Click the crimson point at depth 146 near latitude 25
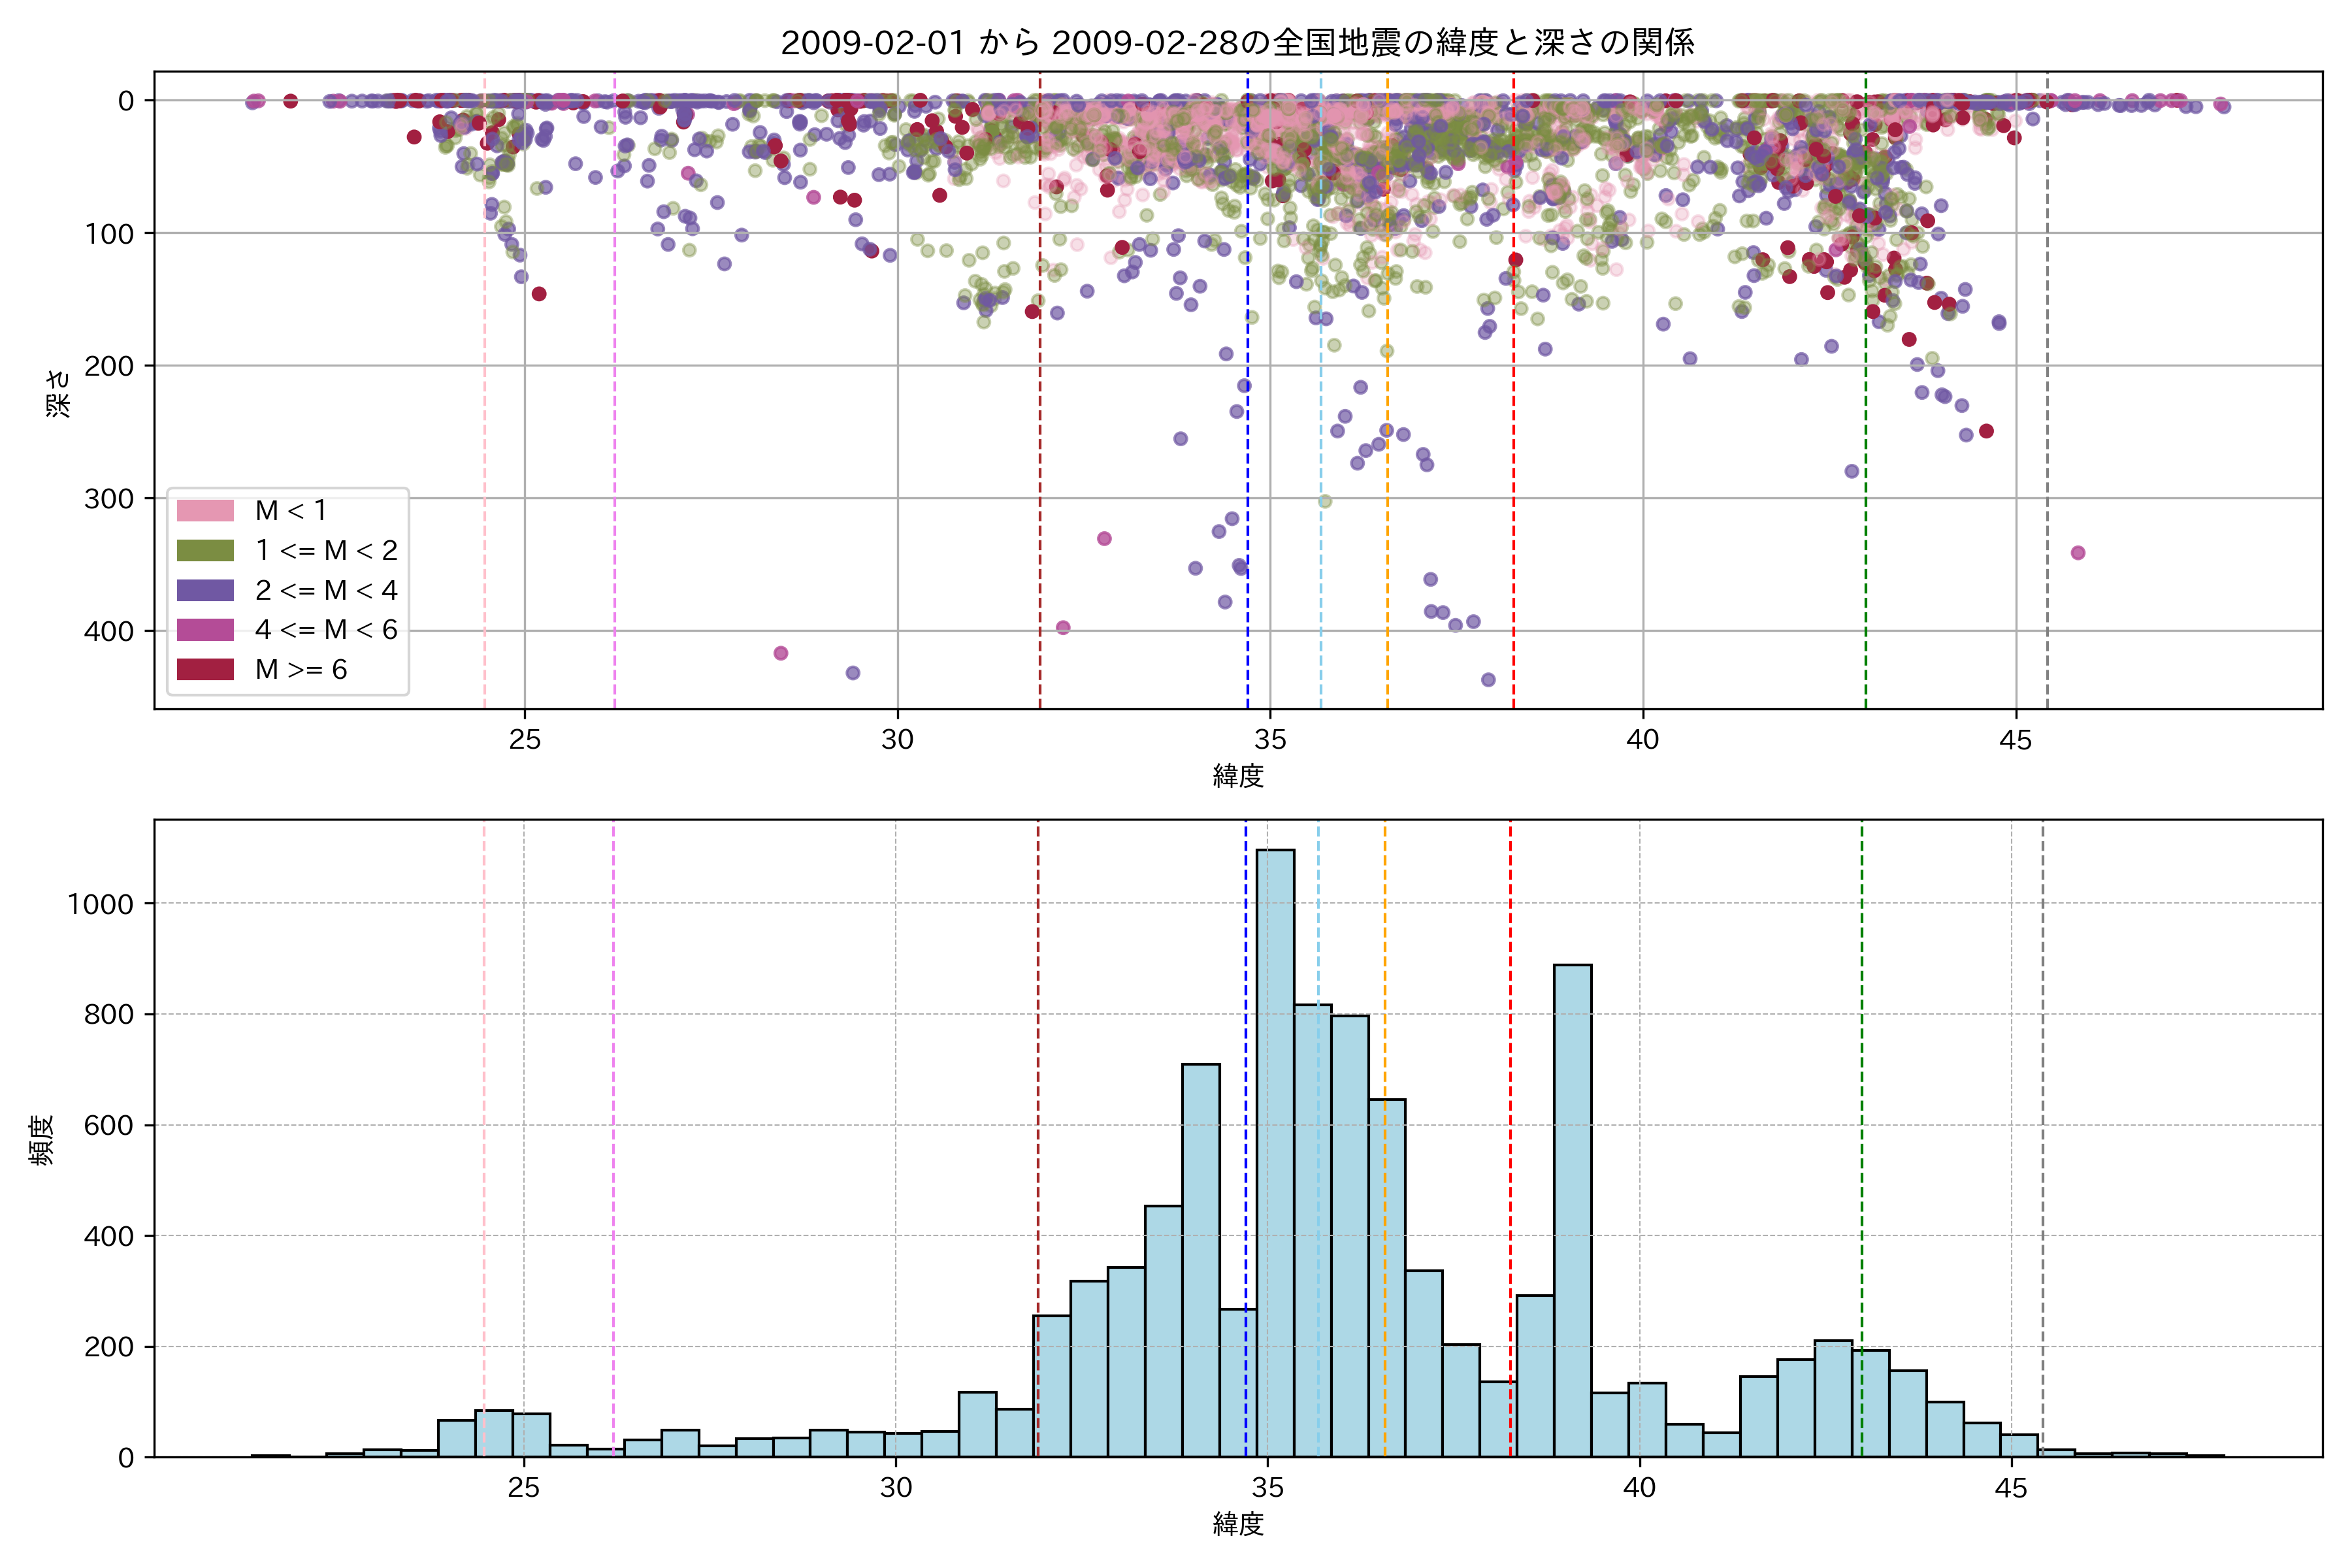Image resolution: width=2352 pixels, height=1568 pixels. [x=539, y=294]
